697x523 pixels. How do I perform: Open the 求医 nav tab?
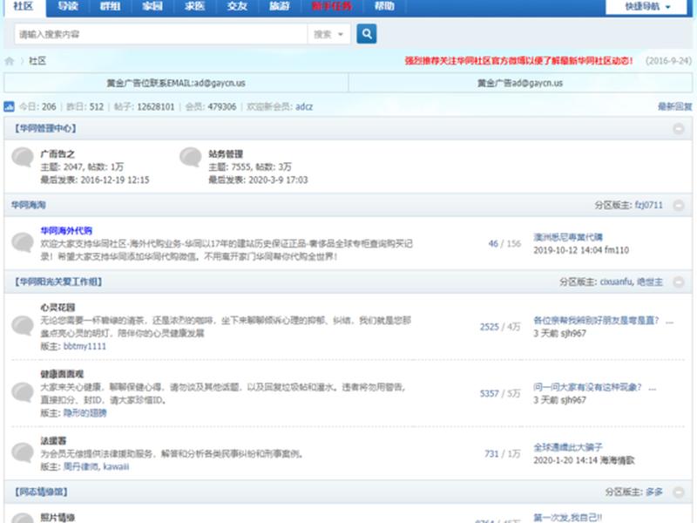pyautogui.click(x=194, y=6)
